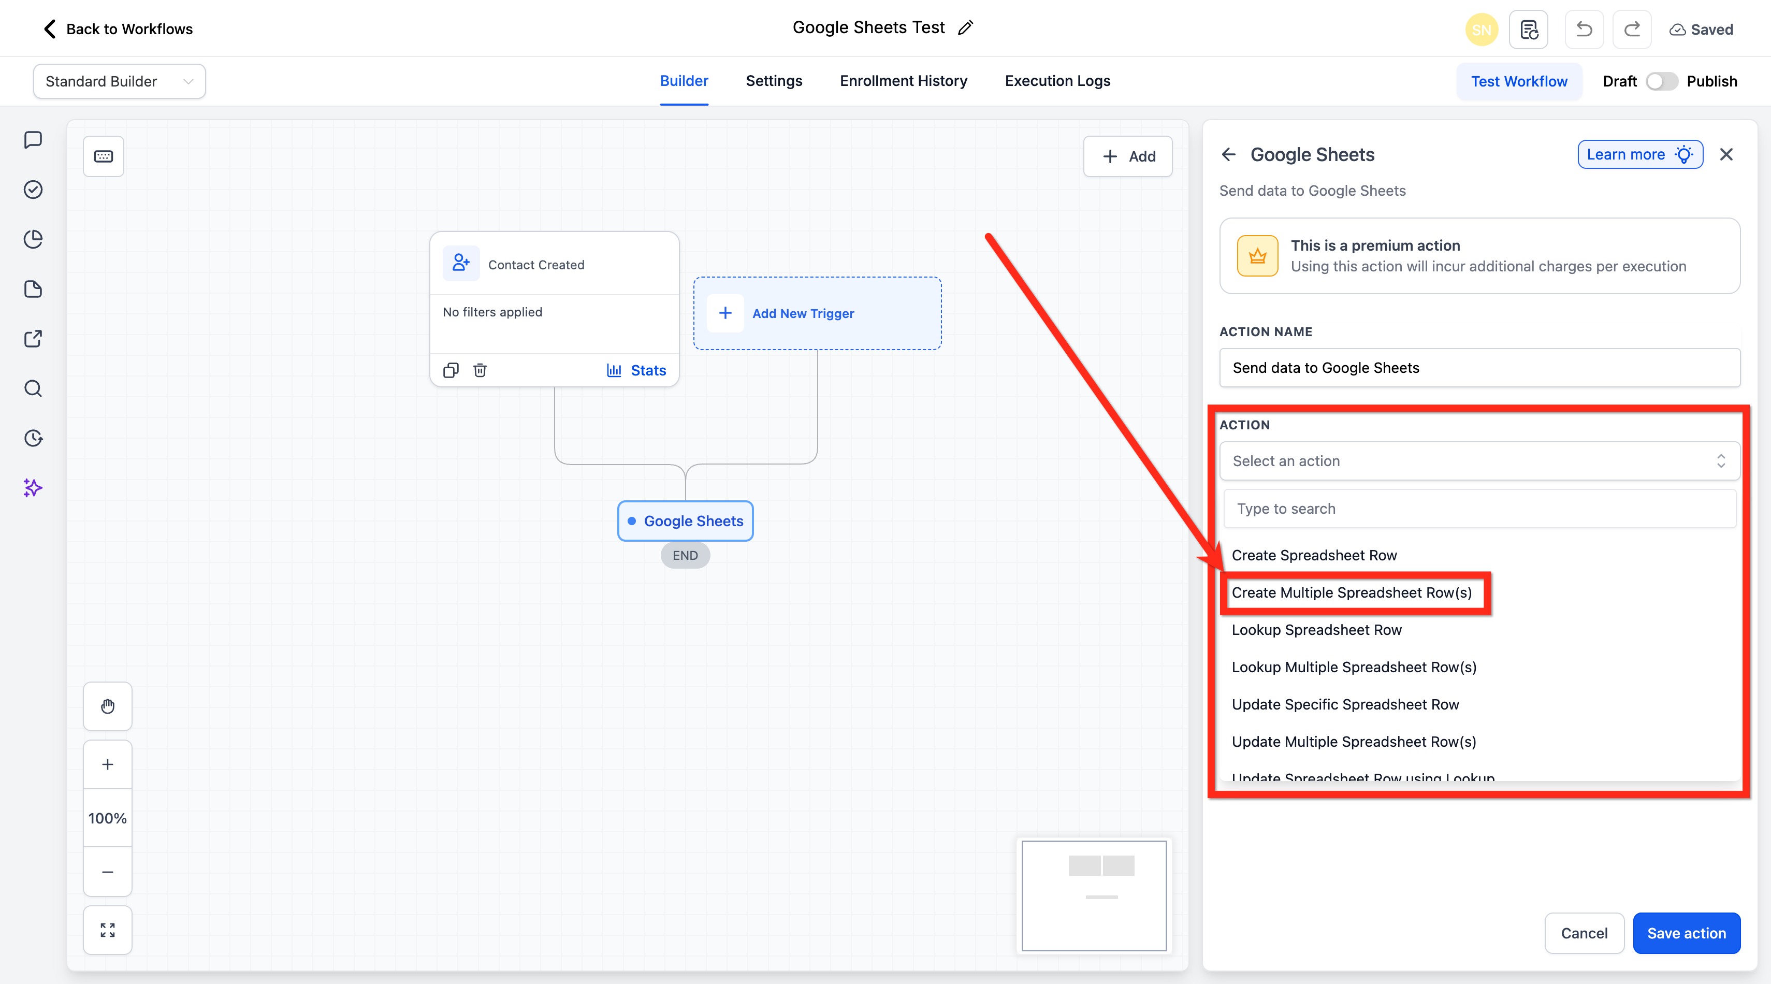Click the Add New Trigger box

click(x=816, y=313)
